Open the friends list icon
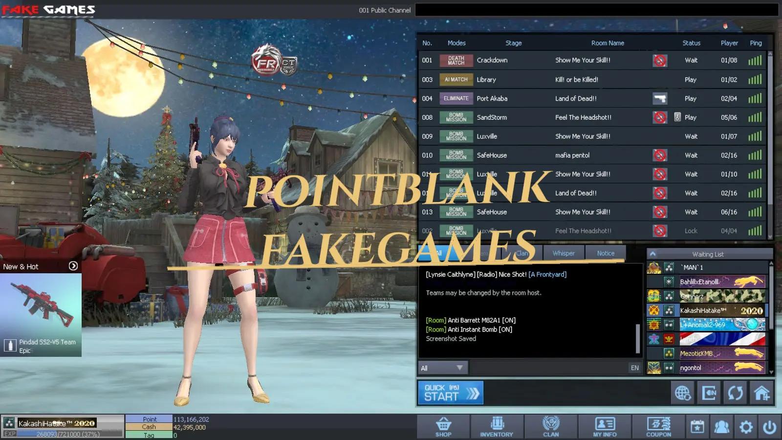Image resolution: width=782 pixels, height=440 pixels. pyautogui.click(x=721, y=427)
